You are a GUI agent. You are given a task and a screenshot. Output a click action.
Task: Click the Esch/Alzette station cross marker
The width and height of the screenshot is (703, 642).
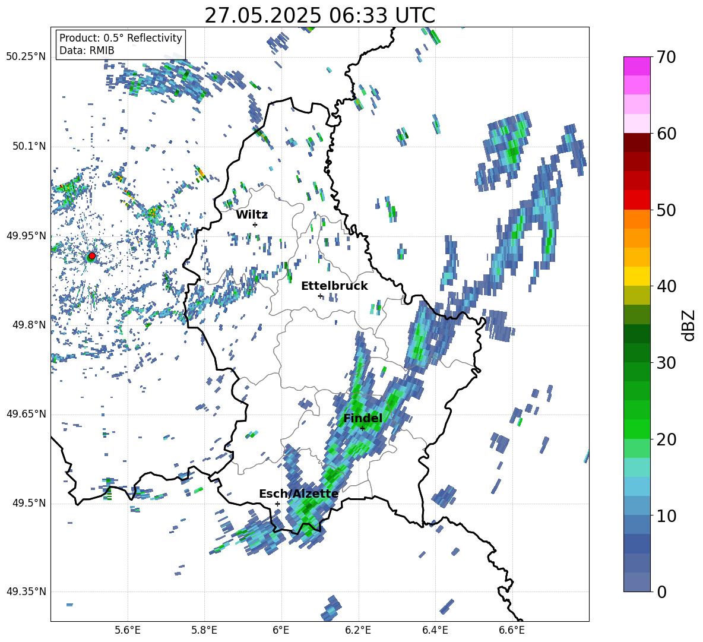(277, 504)
